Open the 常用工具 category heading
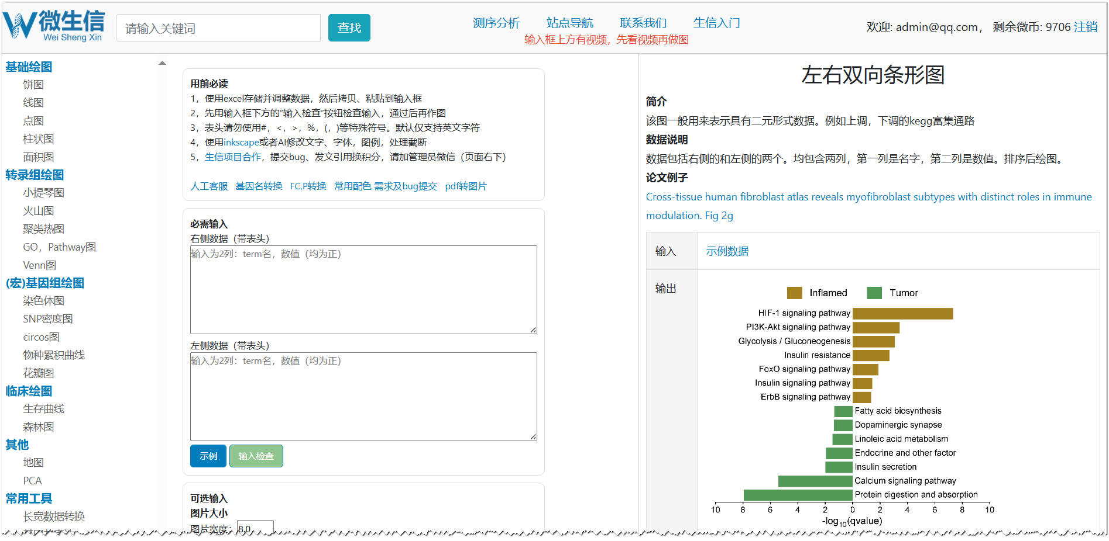Screen dimensions: 1109x541 29,498
